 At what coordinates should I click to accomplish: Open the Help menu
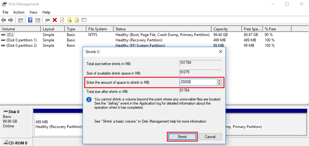pyautogui.click(x=46, y=12)
